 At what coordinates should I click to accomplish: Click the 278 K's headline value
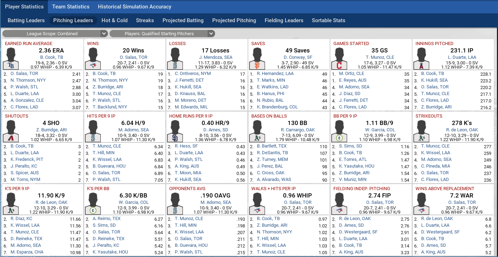(462, 123)
